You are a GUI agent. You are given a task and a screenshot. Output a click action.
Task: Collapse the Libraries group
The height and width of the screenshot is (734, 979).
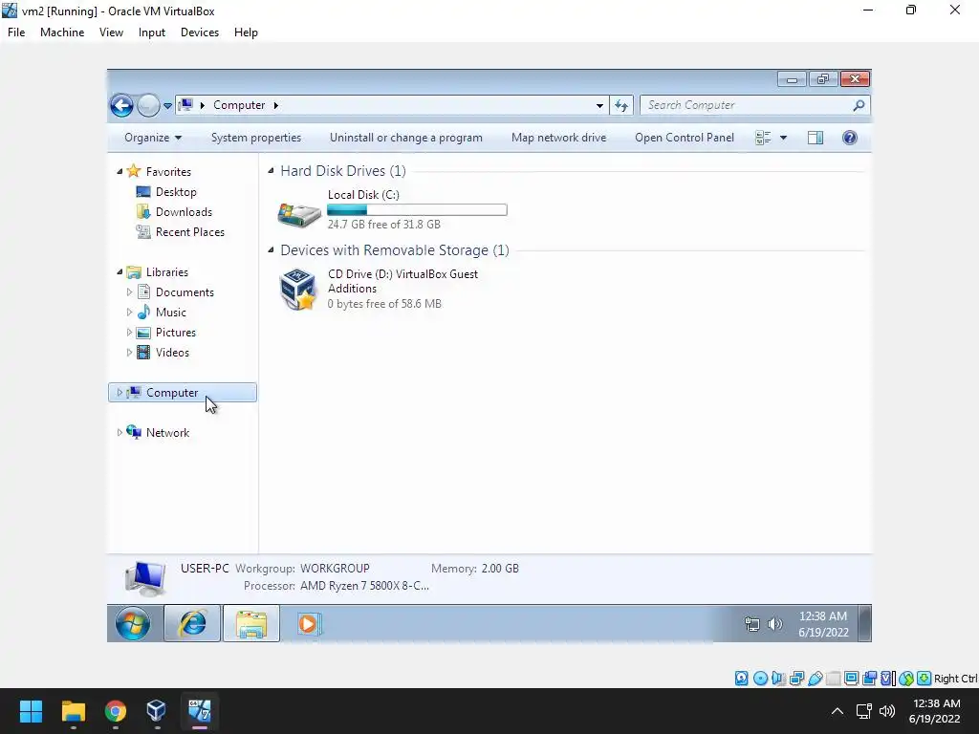click(120, 272)
